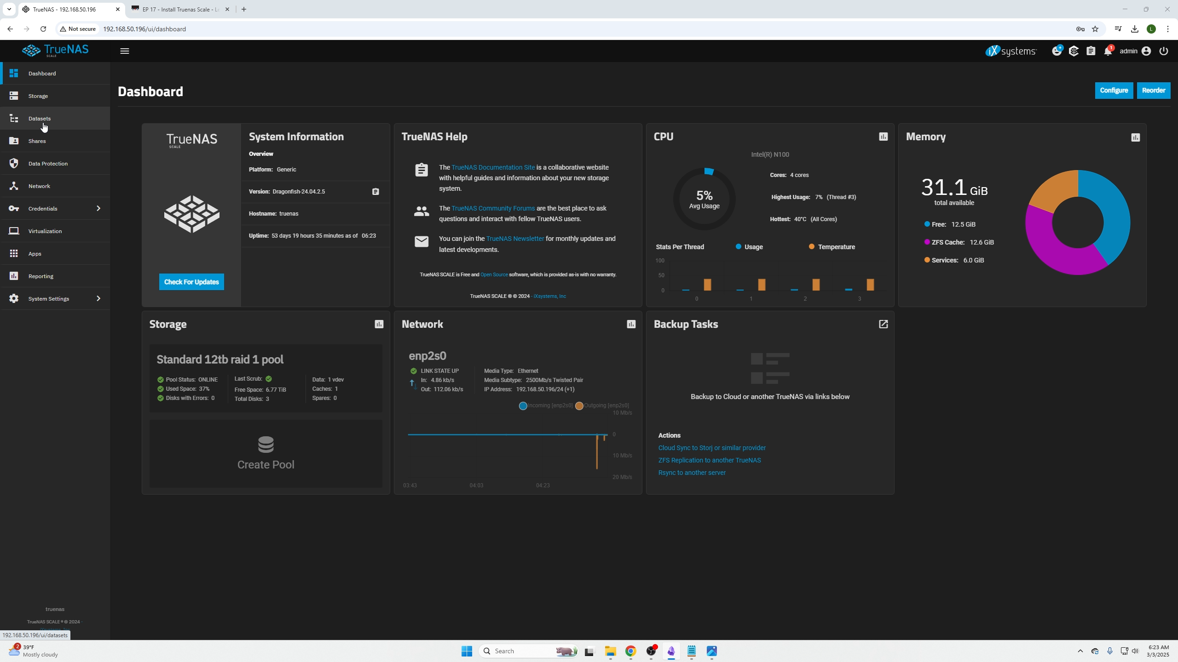Click the Usage legend dot in CPU

click(x=739, y=246)
